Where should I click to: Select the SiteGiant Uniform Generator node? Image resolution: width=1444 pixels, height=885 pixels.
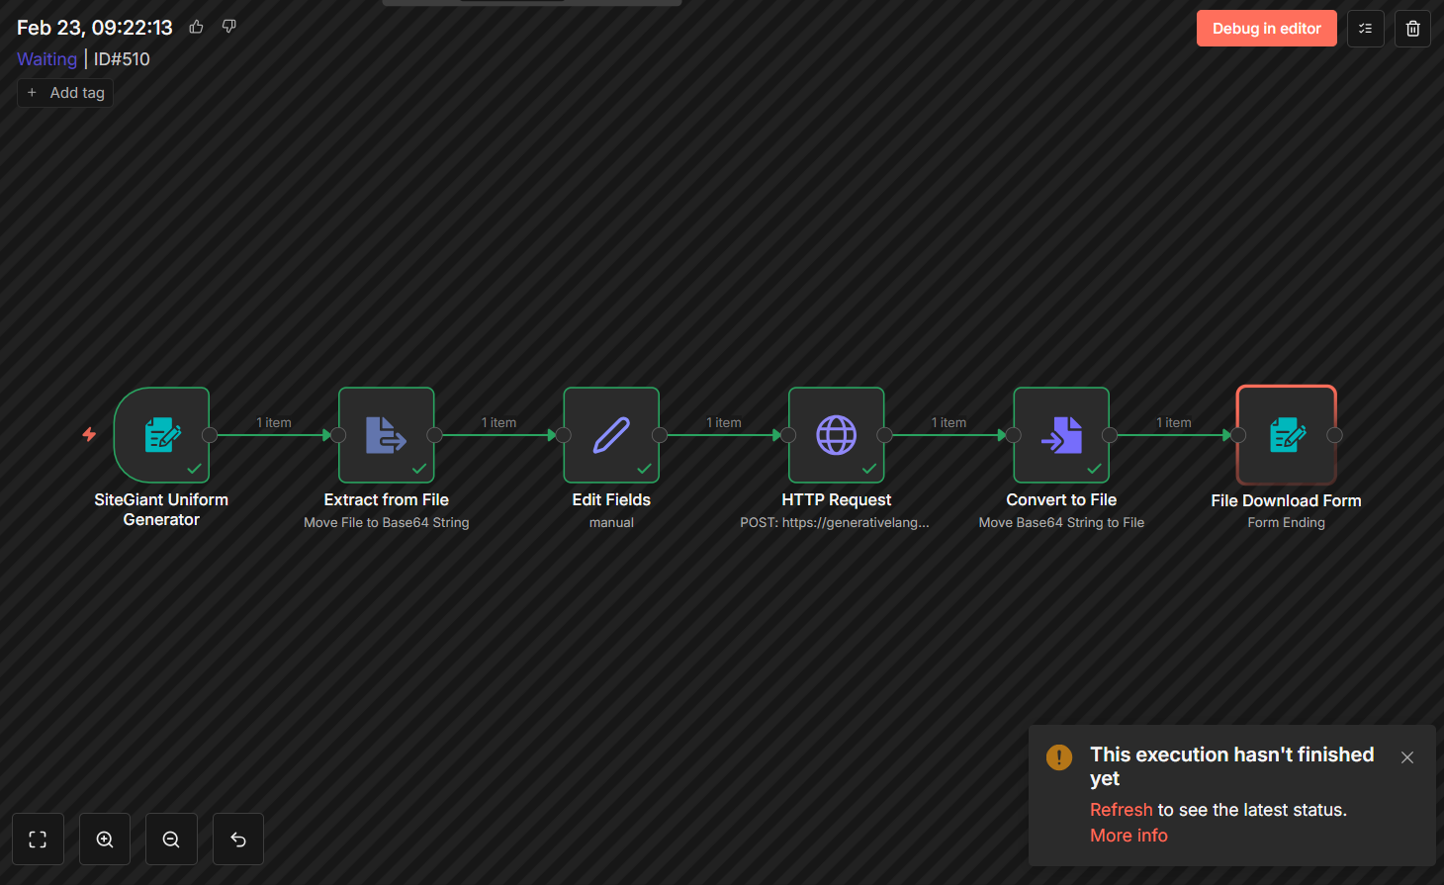pyautogui.click(x=161, y=435)
